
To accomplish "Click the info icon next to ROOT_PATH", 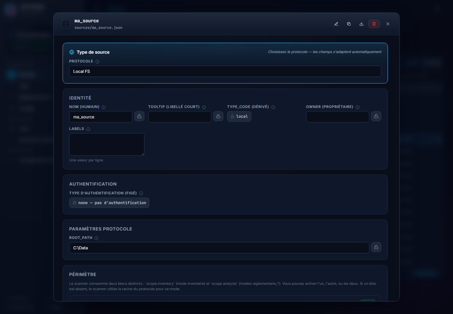I will point(96,238).
